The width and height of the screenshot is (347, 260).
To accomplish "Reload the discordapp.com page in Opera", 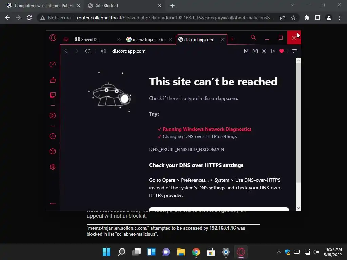I will [x=88, y=51].
